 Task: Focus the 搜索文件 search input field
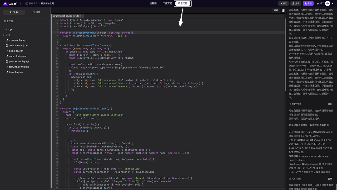click(x=25, y=21)
